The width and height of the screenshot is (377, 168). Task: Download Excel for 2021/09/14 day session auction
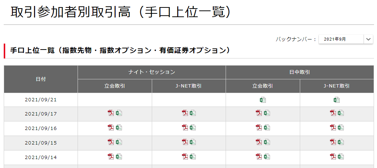coord(267,157)
